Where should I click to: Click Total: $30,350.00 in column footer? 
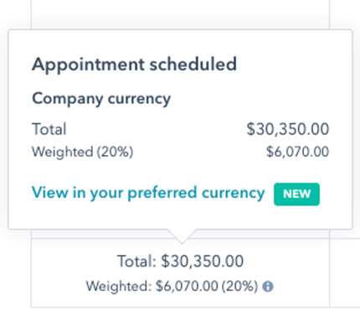[180, 262]
